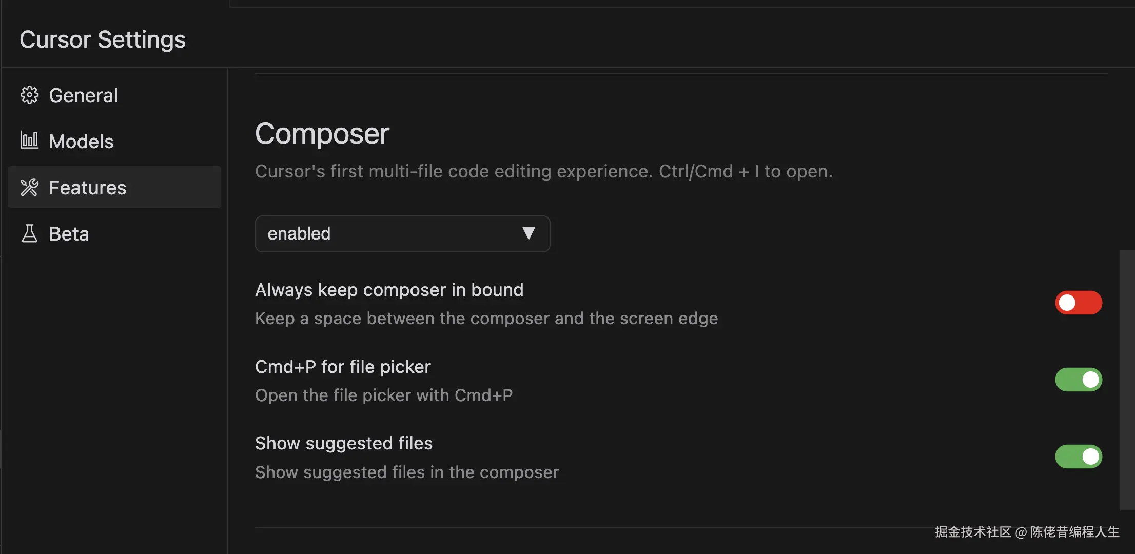Turn off Show suggested files toggle

[1078, 457]
